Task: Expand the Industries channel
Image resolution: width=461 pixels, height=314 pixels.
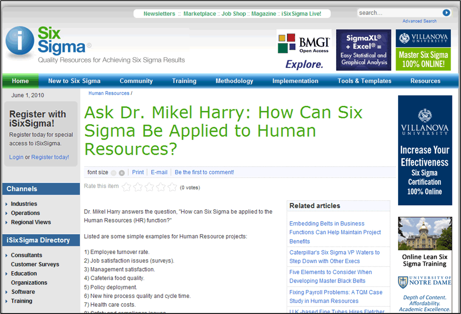Action: (24, 204)
